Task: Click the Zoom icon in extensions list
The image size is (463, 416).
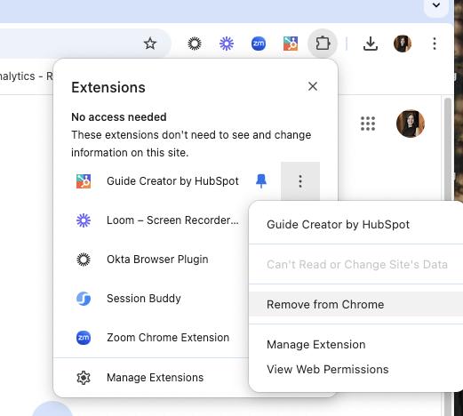Action: [x=84, y=338]
